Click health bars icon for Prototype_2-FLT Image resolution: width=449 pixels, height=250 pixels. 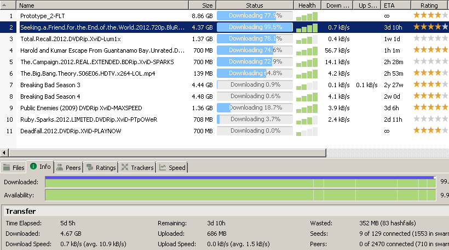point(307,16)
